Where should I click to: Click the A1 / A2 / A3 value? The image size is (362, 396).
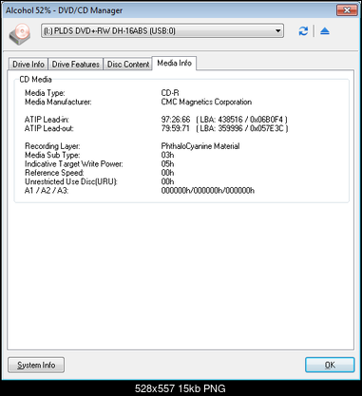point(208,191)
